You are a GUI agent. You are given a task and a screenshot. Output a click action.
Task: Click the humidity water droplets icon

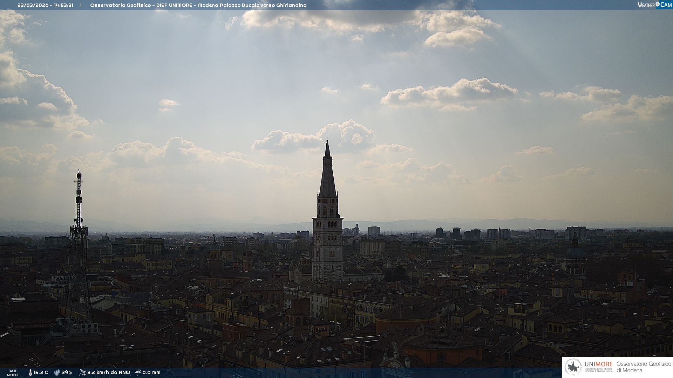[57, 372]
